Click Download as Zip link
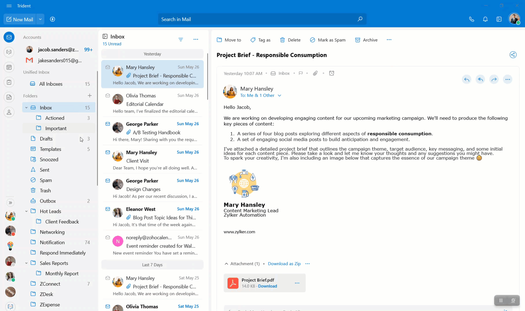The image size is (525, 311). (x=284, y=264)
